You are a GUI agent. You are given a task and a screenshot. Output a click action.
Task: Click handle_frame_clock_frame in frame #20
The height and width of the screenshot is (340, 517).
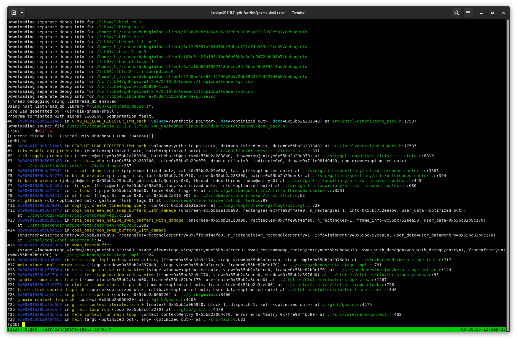pyautogui.click(x=47, y=280)
